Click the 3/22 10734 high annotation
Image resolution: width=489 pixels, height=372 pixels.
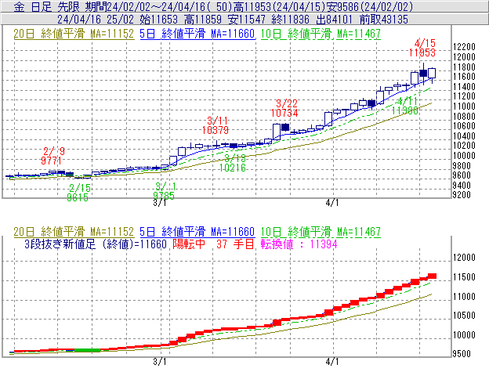tap(284, 108)
